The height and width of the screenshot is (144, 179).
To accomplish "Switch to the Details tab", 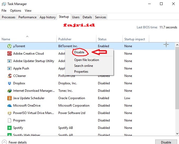I will [87, 17].
